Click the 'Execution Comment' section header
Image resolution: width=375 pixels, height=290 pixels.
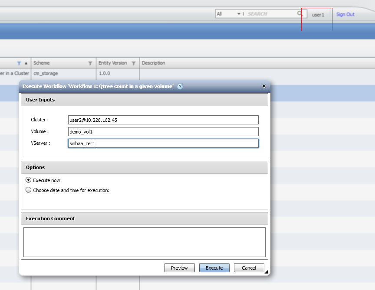click(x=145, y=218)
